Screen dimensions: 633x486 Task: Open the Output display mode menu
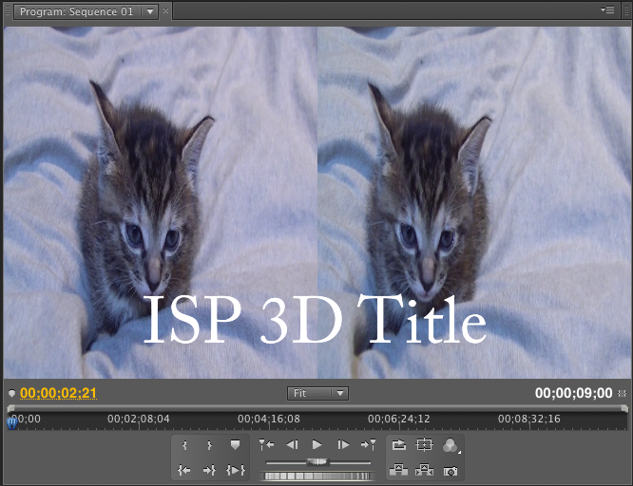(x=451, y=446)
